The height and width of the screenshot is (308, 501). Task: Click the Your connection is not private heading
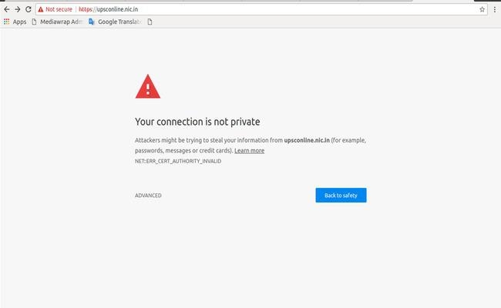[x=197, y=122]
